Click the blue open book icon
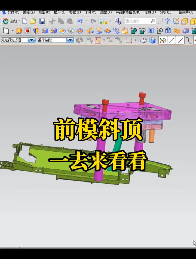This screenshot has width=196, height=259. (x=151, y=31)
